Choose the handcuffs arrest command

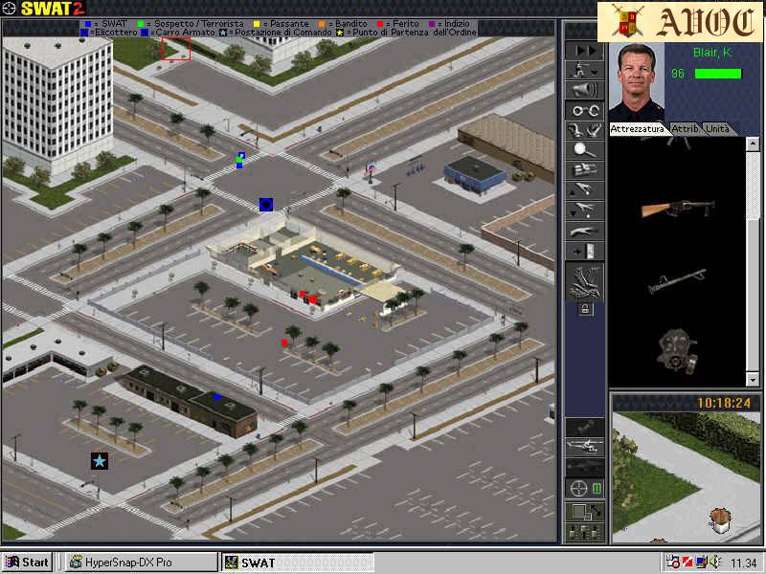pos(584,110)
